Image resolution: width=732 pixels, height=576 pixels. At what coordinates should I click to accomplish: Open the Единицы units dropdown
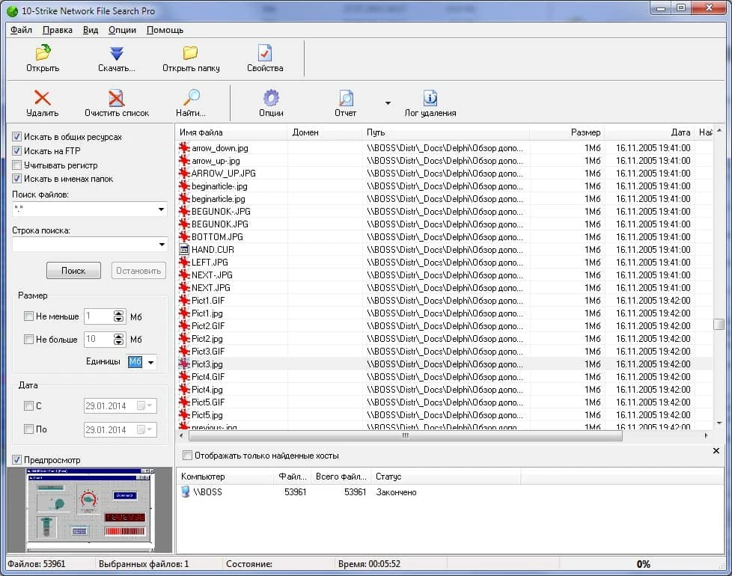(150, 362)
